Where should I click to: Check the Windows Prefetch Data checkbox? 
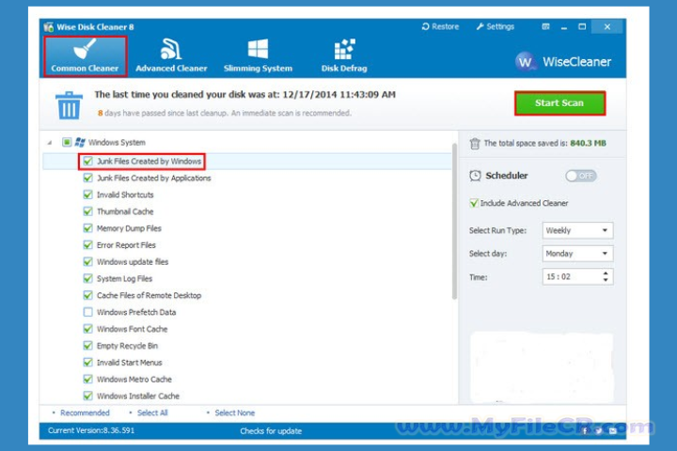point(88,312)
